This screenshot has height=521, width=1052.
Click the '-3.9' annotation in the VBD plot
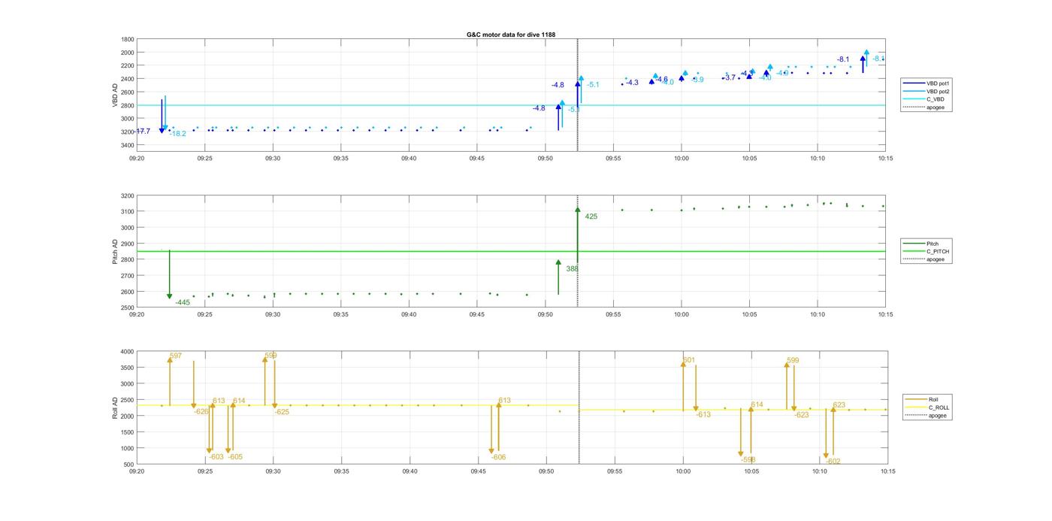coord(697,80)
